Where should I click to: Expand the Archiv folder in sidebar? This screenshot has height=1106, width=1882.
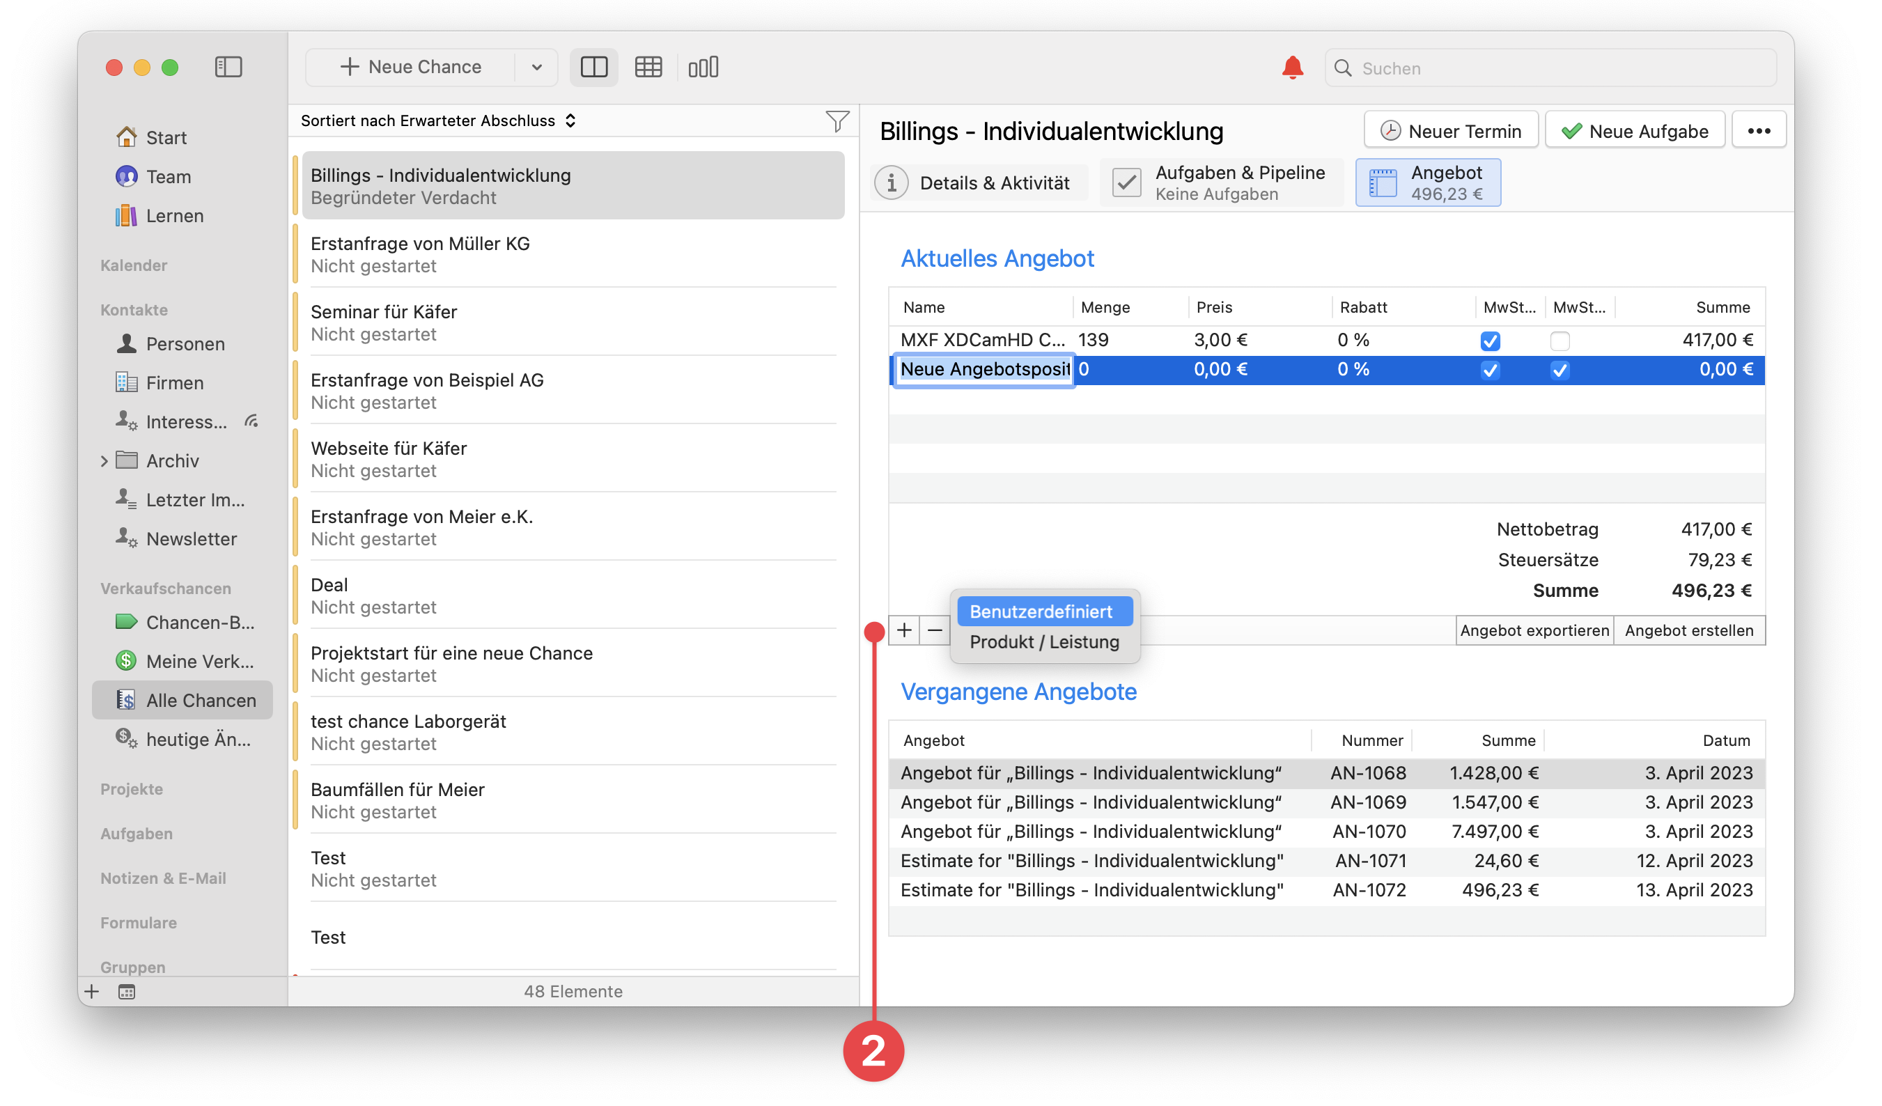[104, 461]
